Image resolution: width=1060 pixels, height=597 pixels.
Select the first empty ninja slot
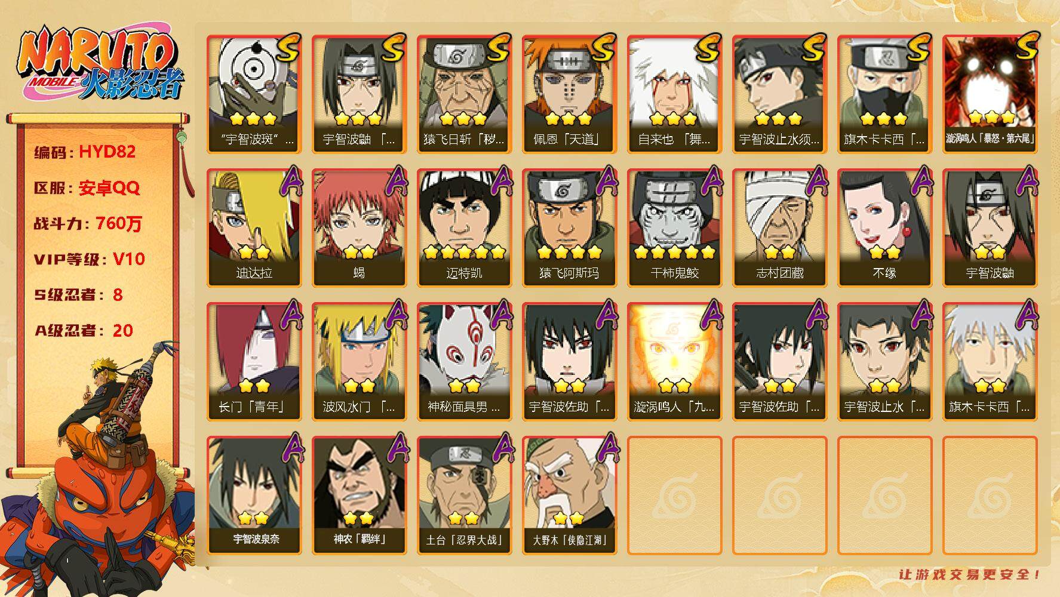point(674,496)
